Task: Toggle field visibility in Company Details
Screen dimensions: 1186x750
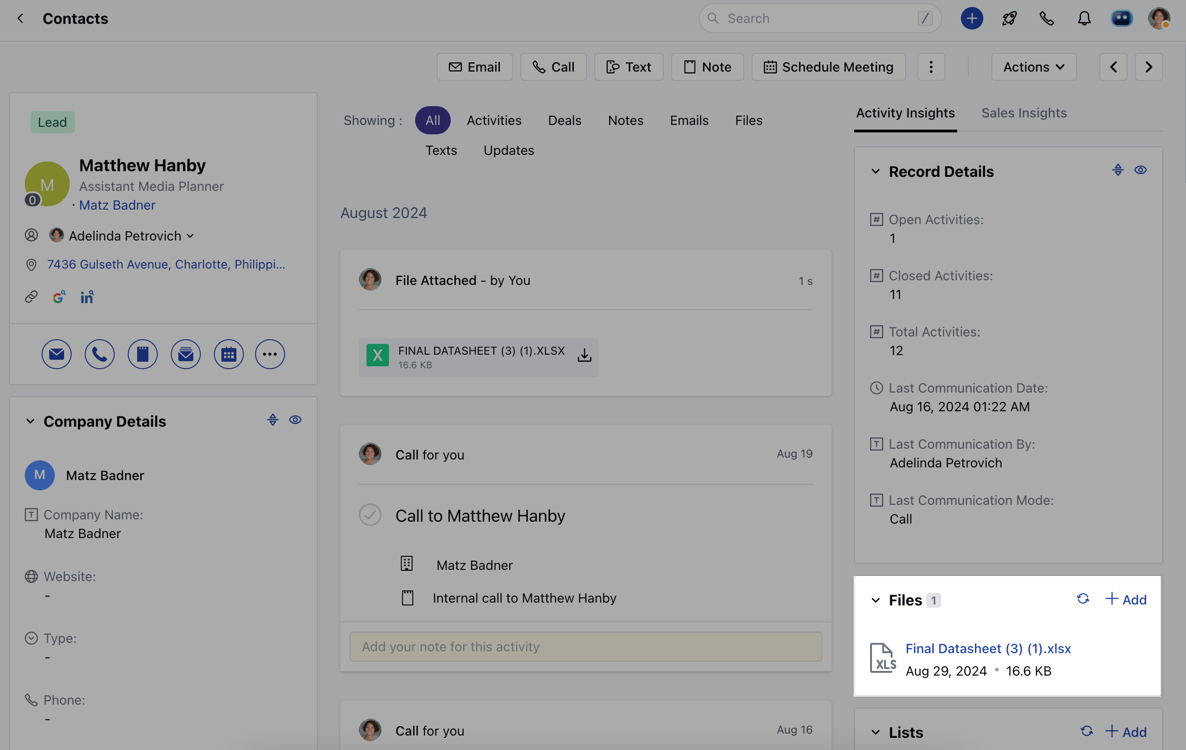Action: [x=295, y=420]
